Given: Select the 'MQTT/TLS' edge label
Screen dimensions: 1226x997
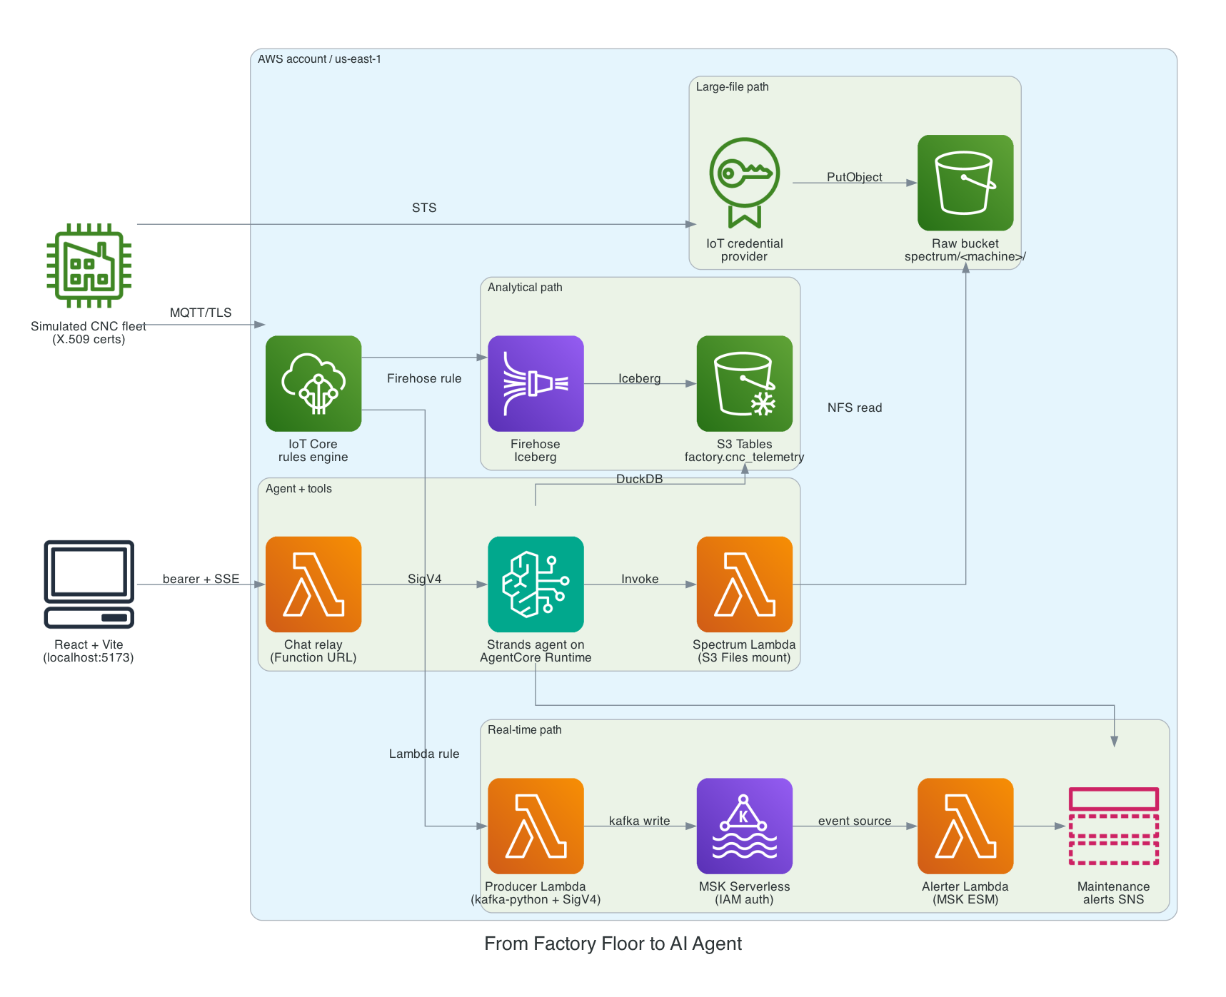Looking at the screenshot, I should pyautogui.click(x=201, y=313).
